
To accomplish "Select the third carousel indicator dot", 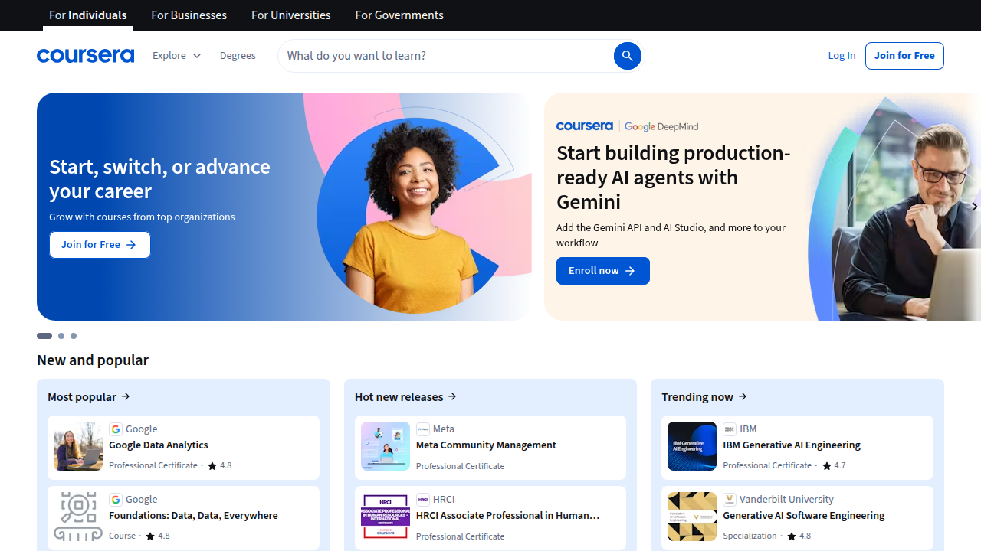I will tap(74, 336).
